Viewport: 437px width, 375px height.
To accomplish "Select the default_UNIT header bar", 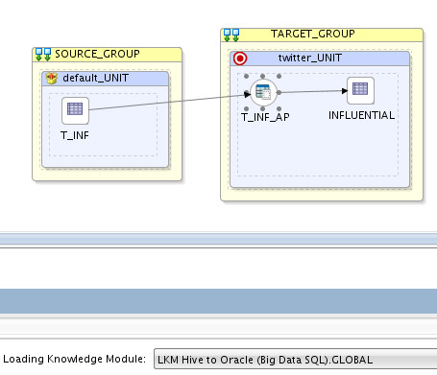I will [x=106, y=79].
